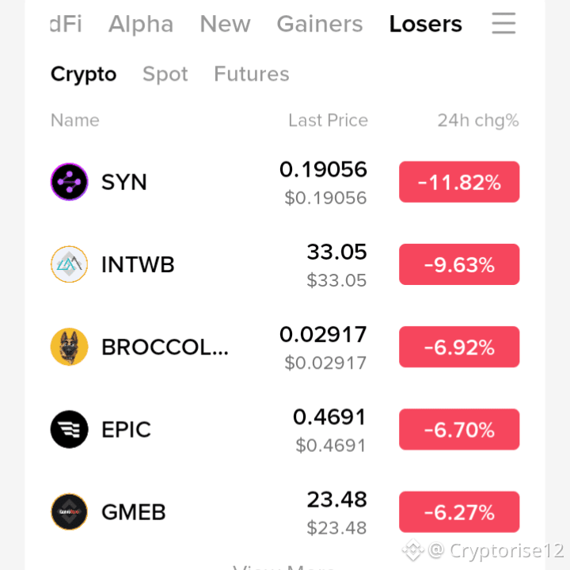Tap the BROCCOLI dog logo
Image resolution: width=570 pixels, height=570 pixels.
[69, 347]
